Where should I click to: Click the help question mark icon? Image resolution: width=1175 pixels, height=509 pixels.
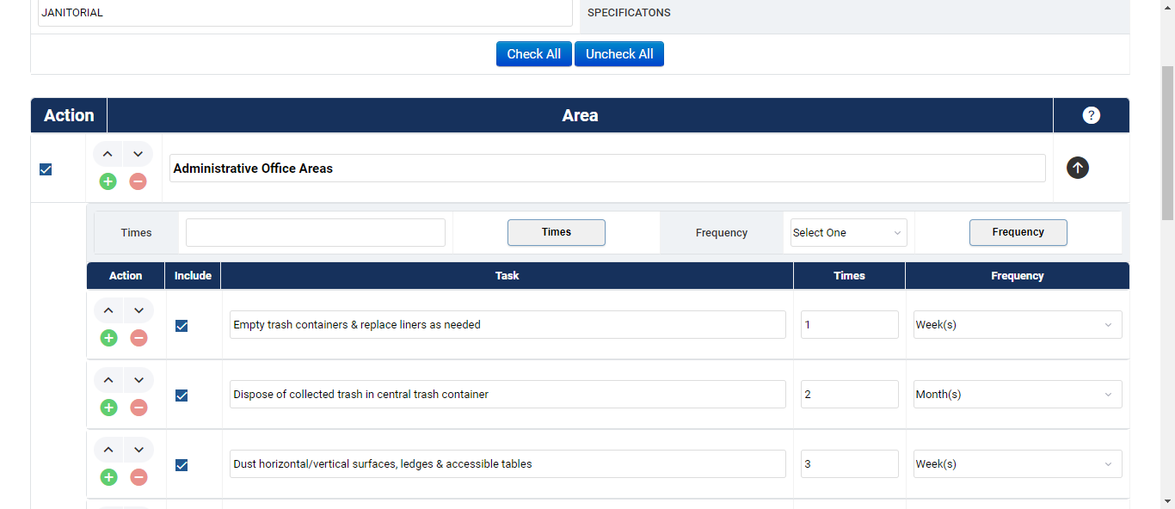click(1091, 115)
